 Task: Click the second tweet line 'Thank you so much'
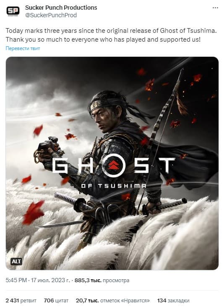[103, 40]
